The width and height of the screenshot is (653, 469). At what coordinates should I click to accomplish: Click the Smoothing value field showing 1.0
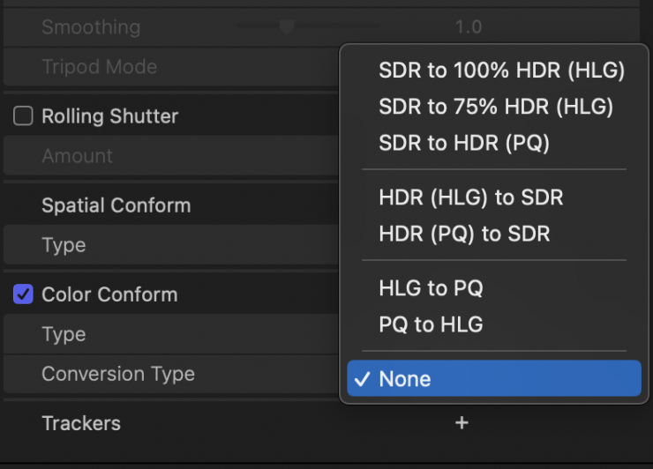pos(468,27)
